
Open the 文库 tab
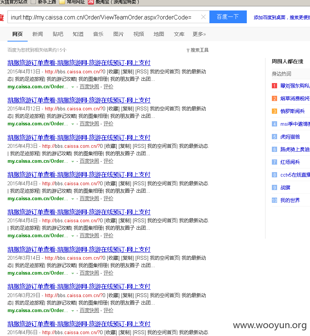pyautogui.click(x=179, y=34)
